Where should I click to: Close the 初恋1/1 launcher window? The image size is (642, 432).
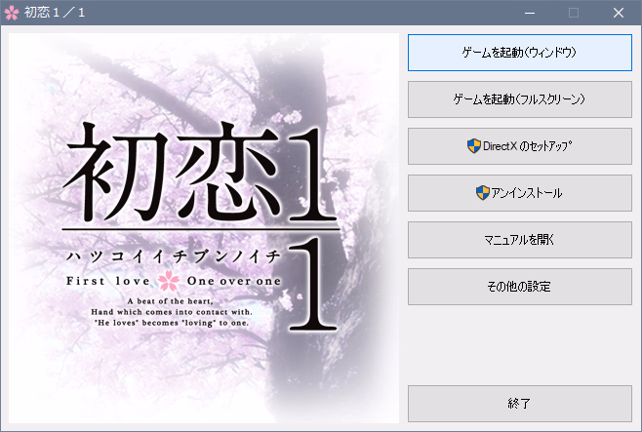[619, 13]
